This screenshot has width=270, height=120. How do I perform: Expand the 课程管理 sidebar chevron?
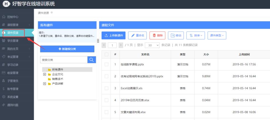(x=29, y=25)
